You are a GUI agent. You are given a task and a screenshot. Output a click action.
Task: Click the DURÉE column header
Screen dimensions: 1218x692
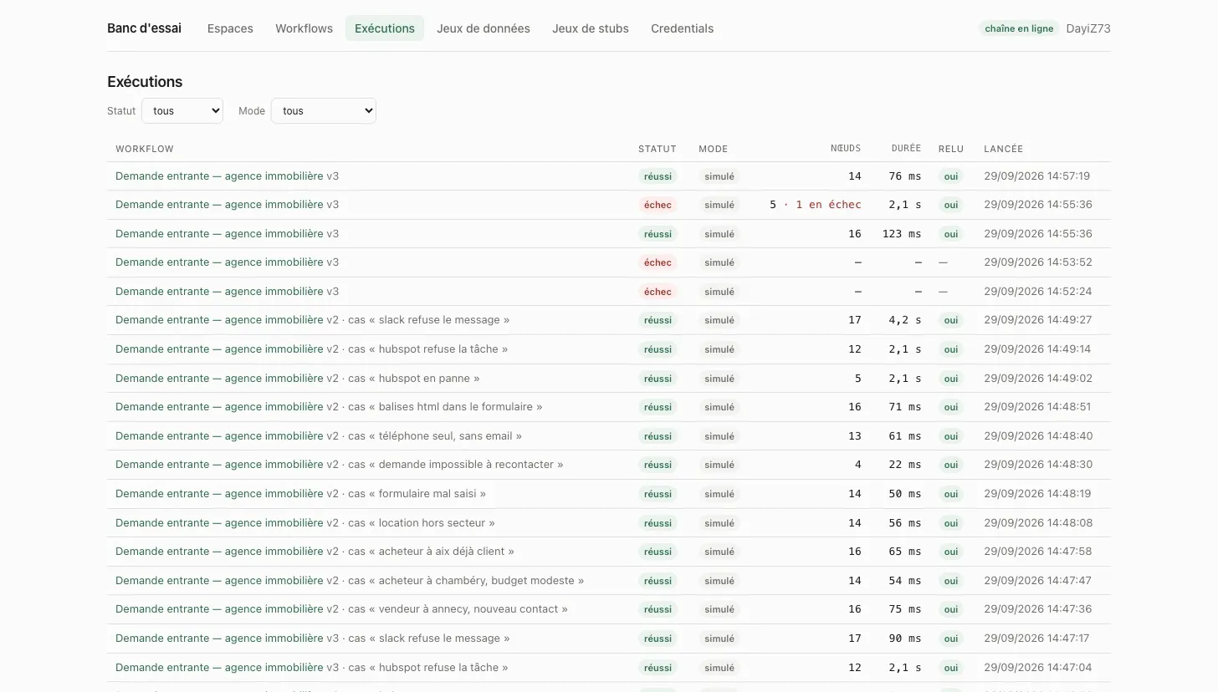[906, 149]
